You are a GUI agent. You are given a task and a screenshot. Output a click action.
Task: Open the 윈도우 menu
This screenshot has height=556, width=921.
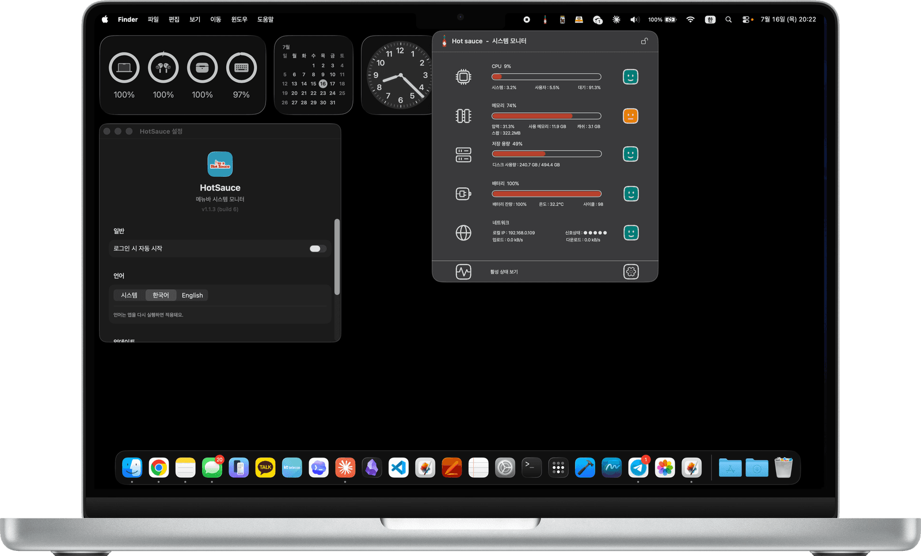point(239,20)
